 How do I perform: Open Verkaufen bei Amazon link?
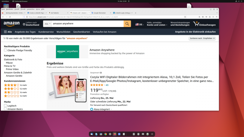click(105, 32)
